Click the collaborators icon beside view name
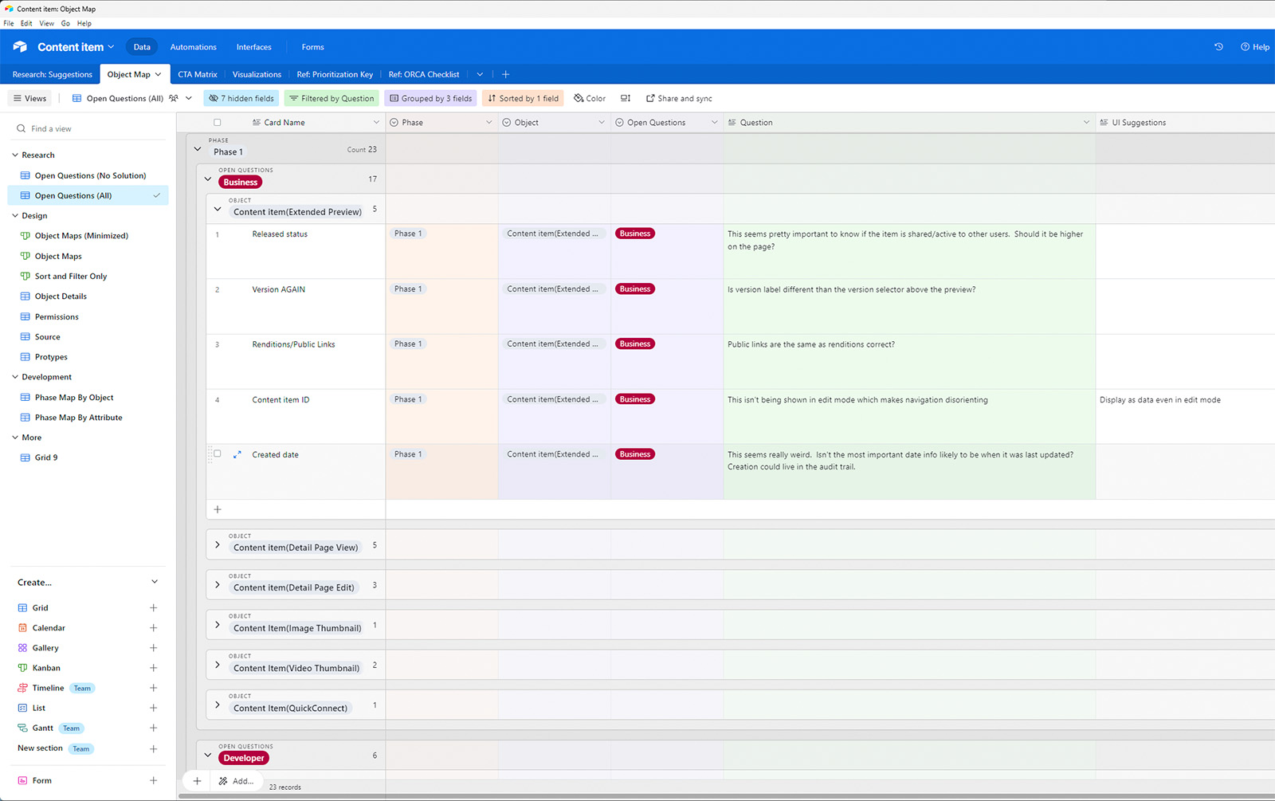Viewport: 1275px width, 801px height. [x=174, y=98]
